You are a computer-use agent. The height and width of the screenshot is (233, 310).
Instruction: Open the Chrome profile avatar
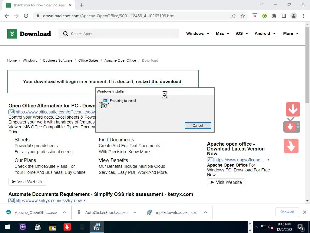(294, 16)
